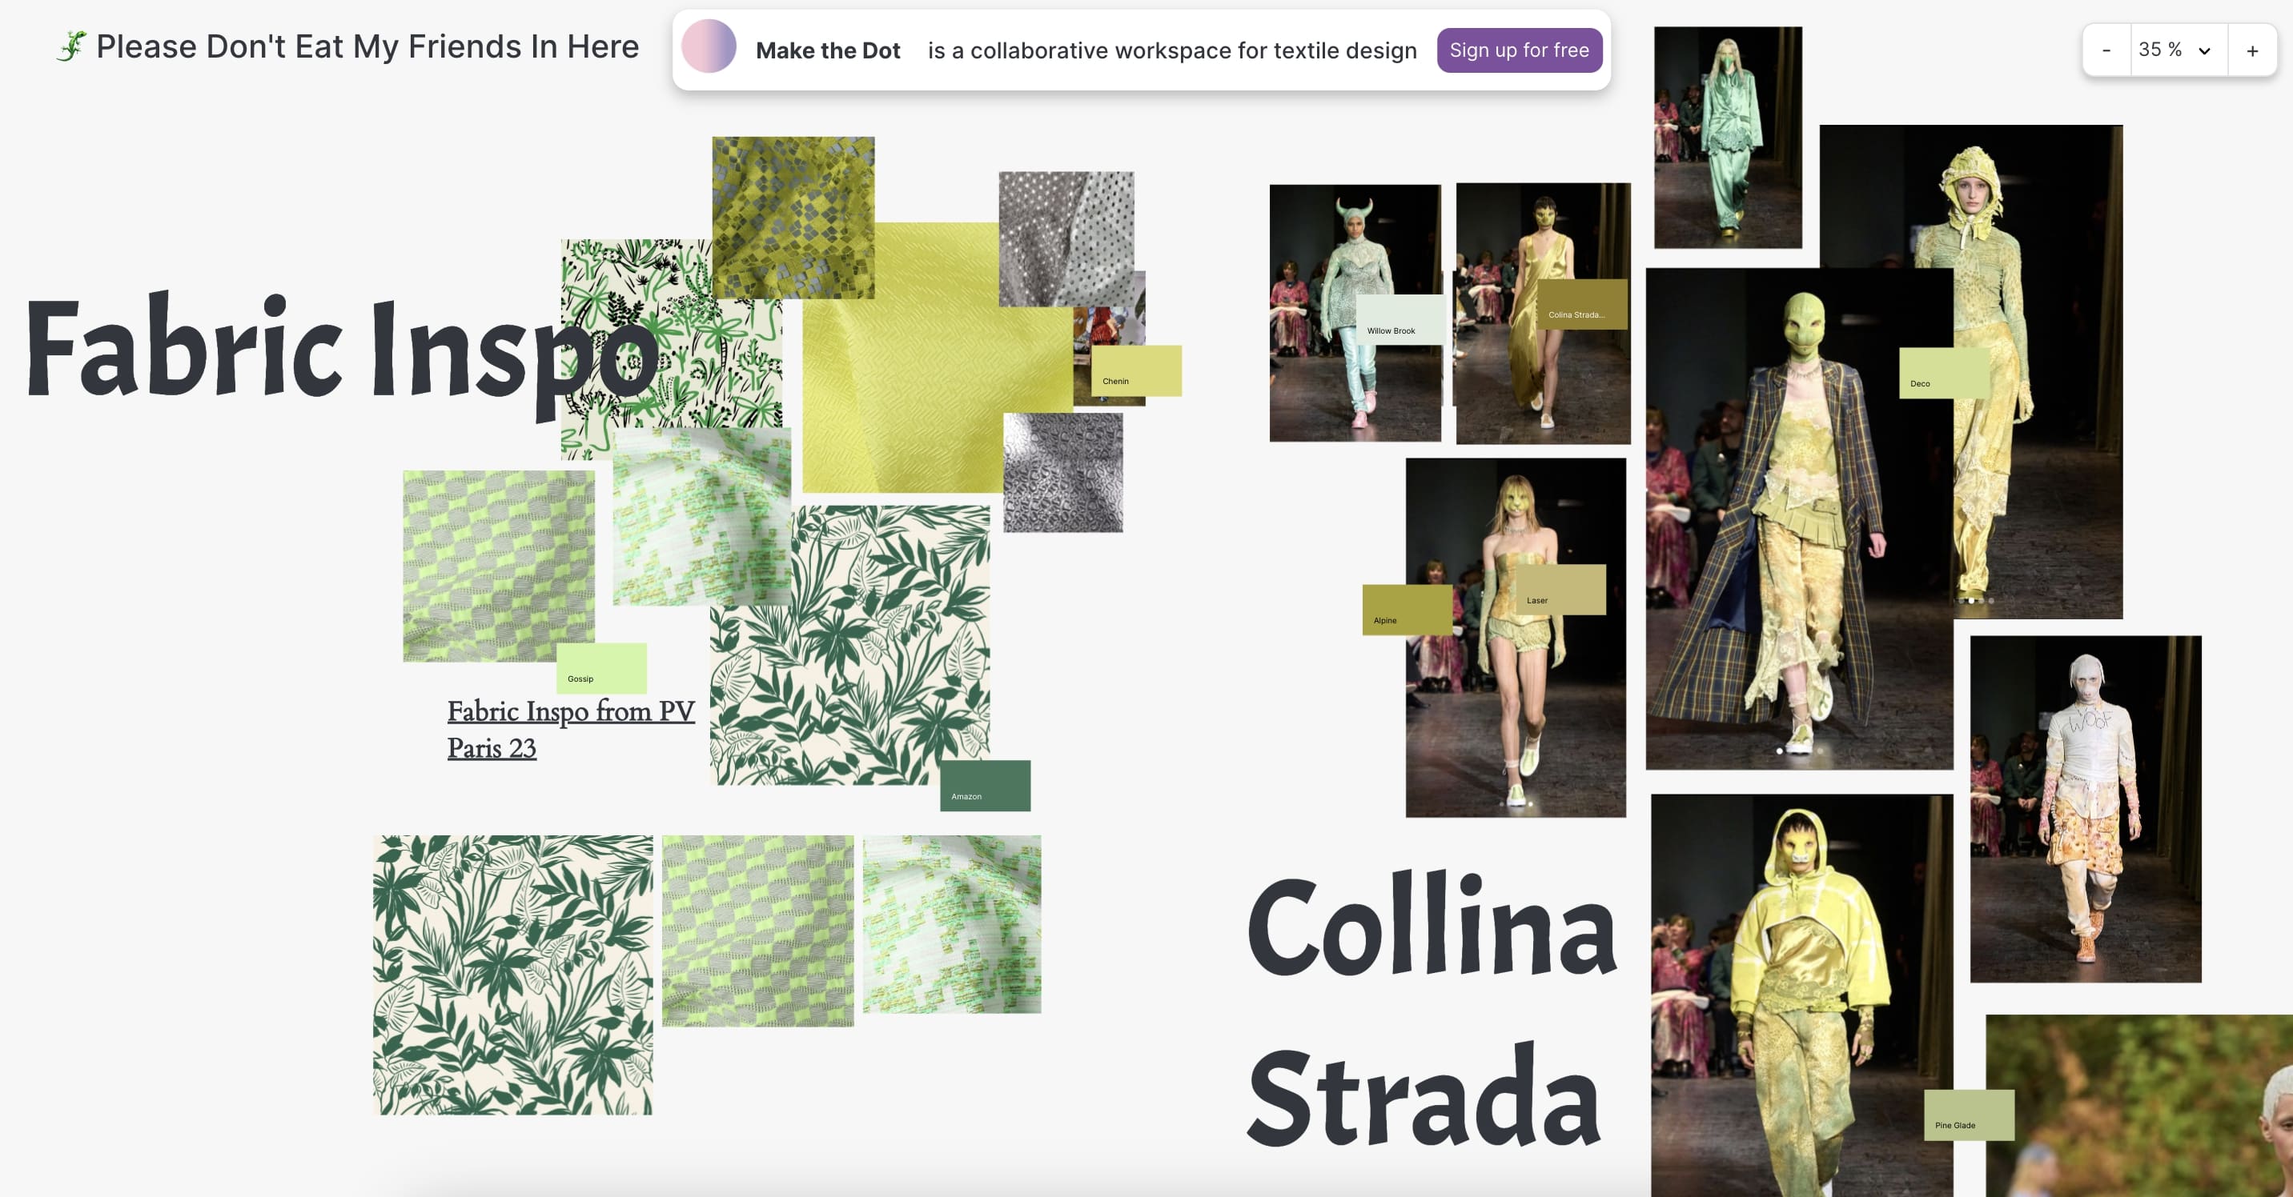2293x1197 pixels.
Task: Select the bottom-row pale green woven fabric image
Action: 952,924
